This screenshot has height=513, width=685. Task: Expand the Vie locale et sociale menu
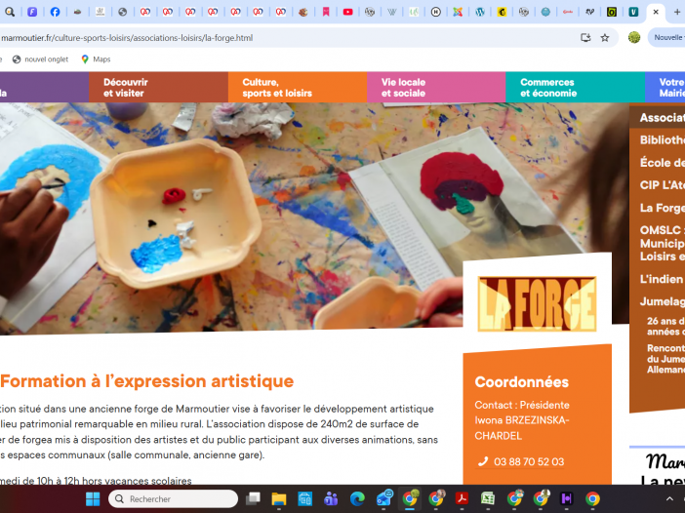pos(403,88)
